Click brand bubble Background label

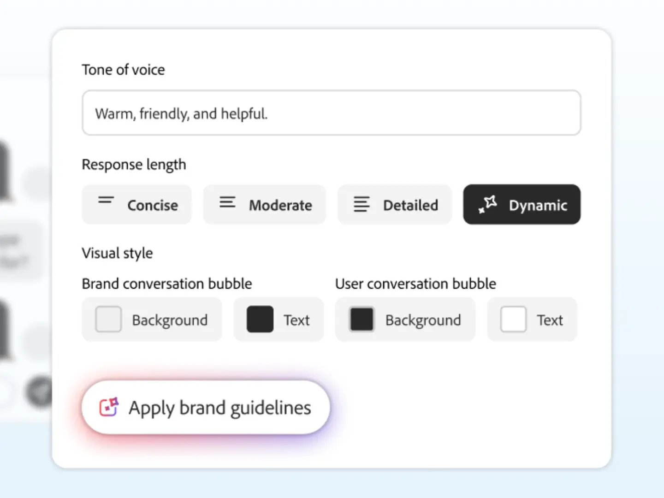coord(170,320)
